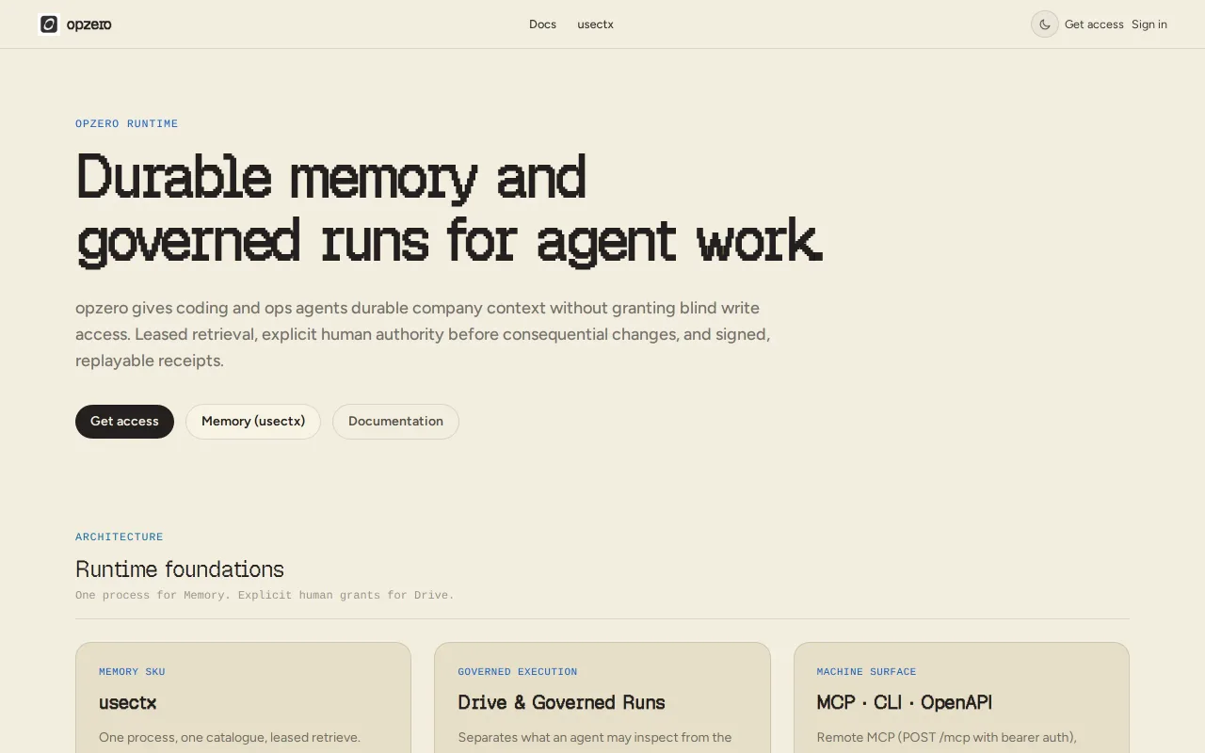Viewport: 1205px width, 753px height.
Task: Click the Durable memory hero headline
Action: pos(449,209)
